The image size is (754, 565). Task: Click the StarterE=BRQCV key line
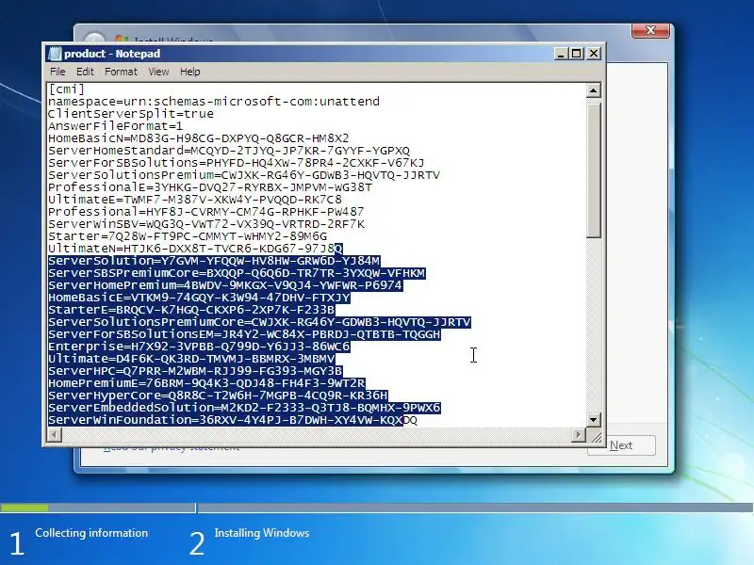tap(191, 310)
